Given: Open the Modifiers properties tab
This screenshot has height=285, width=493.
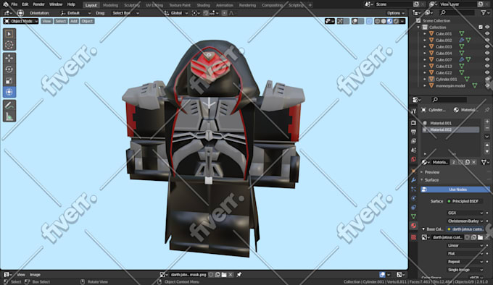Looking at the screenshot, I should coord(413,180).
